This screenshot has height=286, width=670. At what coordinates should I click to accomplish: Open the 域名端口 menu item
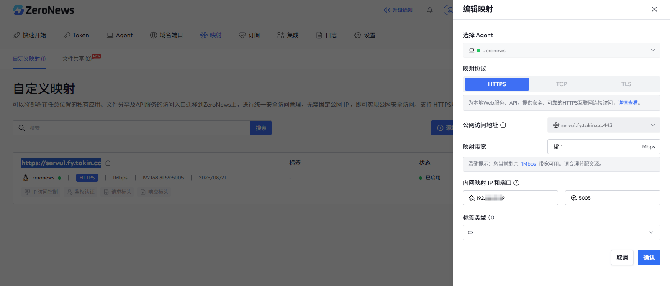pos(167,35)
